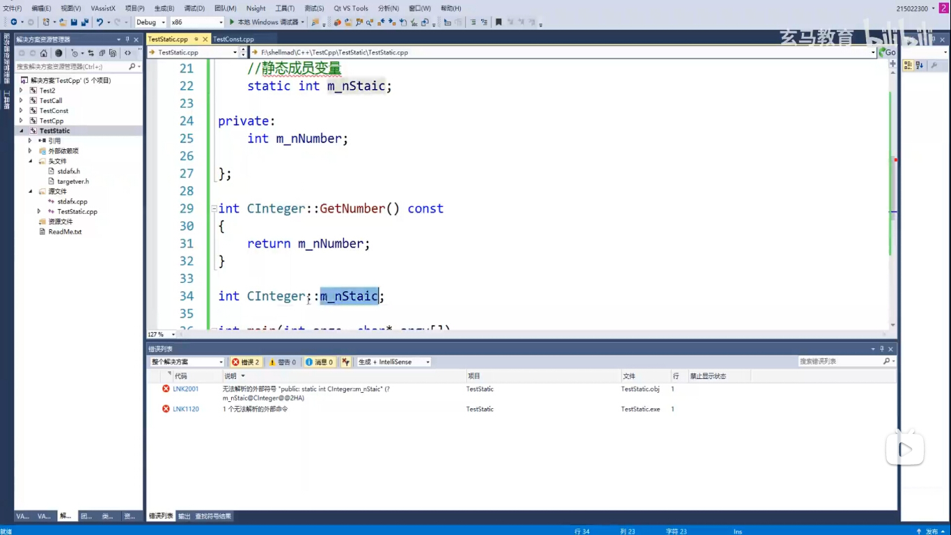Click the Undo toolbar icon
This screenshot has height=535, width=951.
click(100, 22)
